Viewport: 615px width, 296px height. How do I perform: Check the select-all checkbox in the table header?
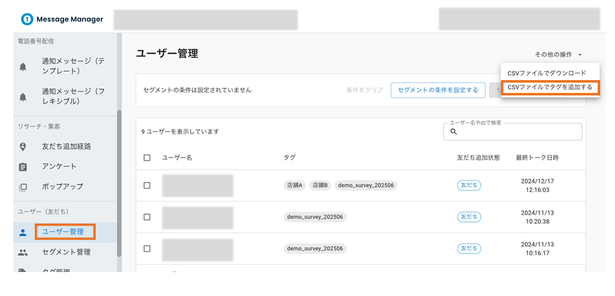tap(147, 157)
